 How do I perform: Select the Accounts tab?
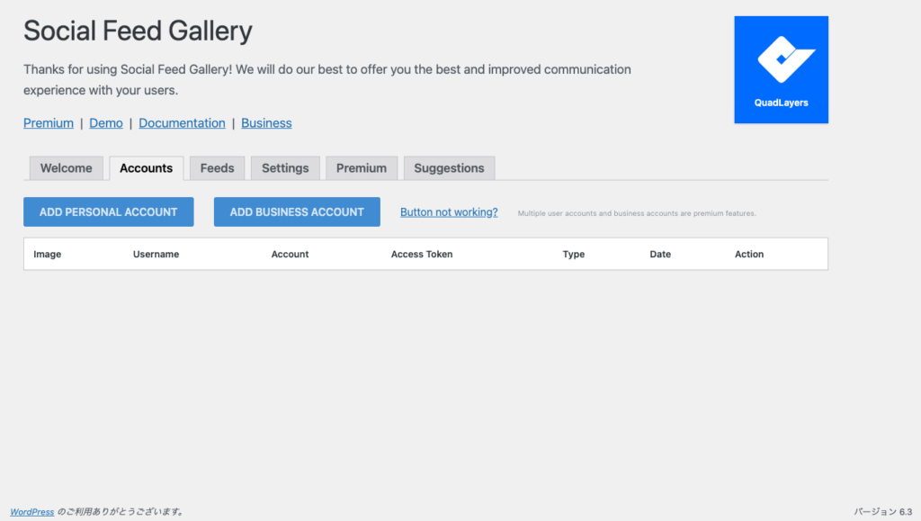coord(146,168)
